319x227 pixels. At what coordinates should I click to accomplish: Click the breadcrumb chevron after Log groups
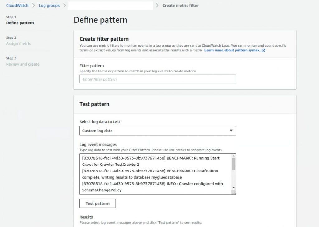pyautogui.click(x=64, y=6)
